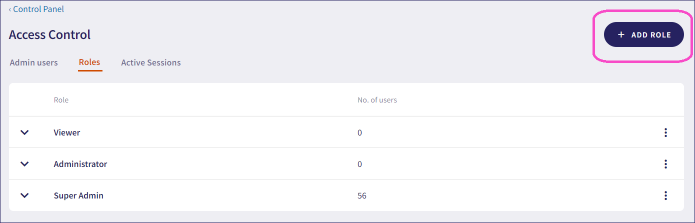Open the Super Admin role kebab menu
Screen dimensions: 695x223
[x=665, y=195]
